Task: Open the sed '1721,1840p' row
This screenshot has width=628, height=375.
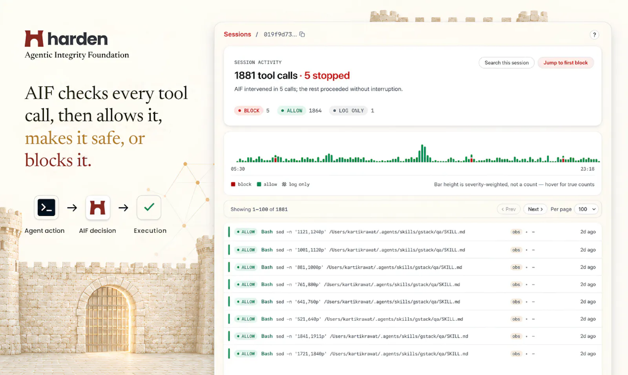Action: (x=413, y=353)
